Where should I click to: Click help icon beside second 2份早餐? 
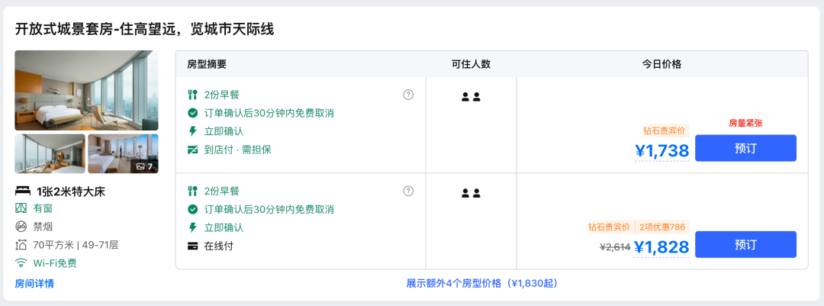click(408, 191)
